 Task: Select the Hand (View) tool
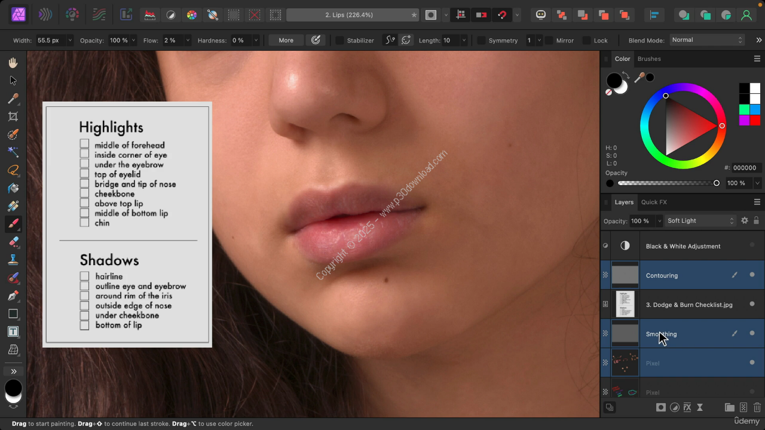pos(13,63)
